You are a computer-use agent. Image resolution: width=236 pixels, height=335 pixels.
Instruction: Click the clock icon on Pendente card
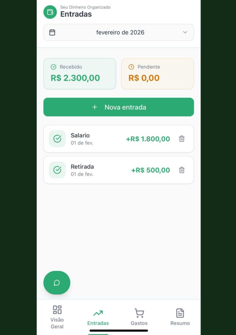coord(131,67)
